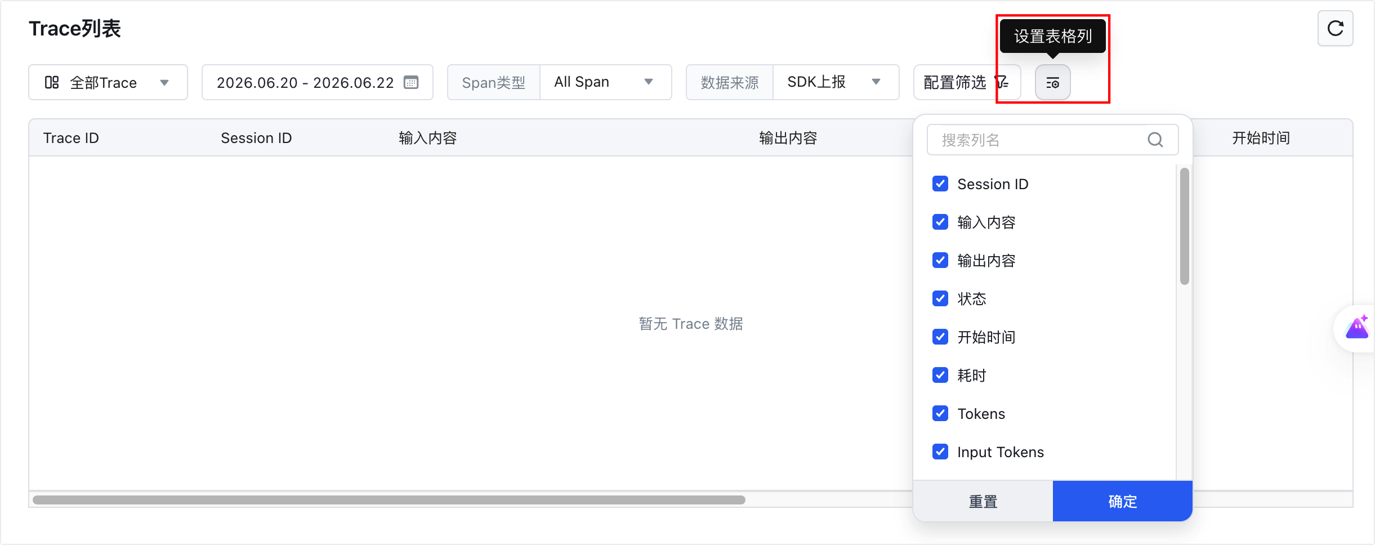The image size is (1375, 545).
Task: Open the date range picker 2026.06.20 - 2026.06.22
Action: pos(318,82)
